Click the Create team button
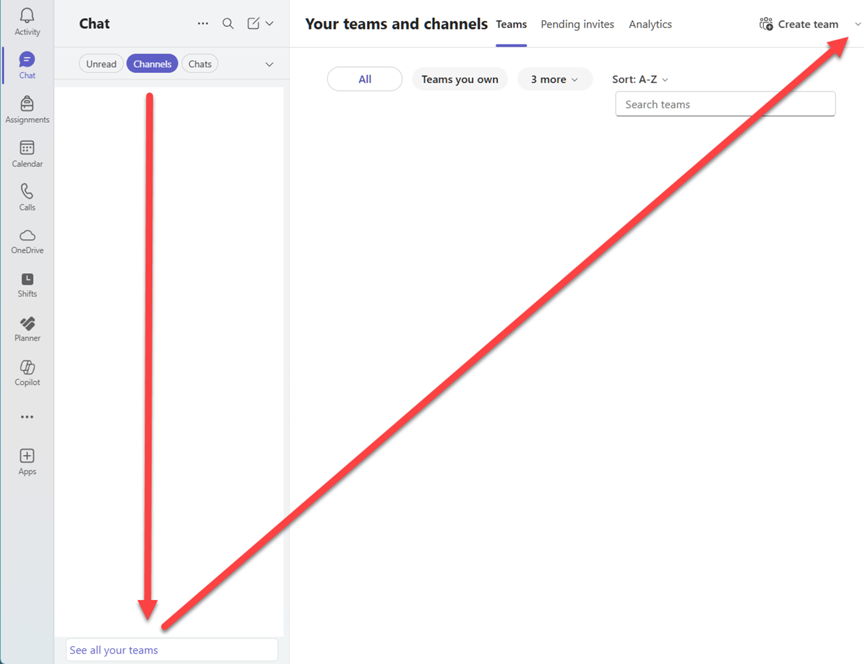 coord(799,24)
